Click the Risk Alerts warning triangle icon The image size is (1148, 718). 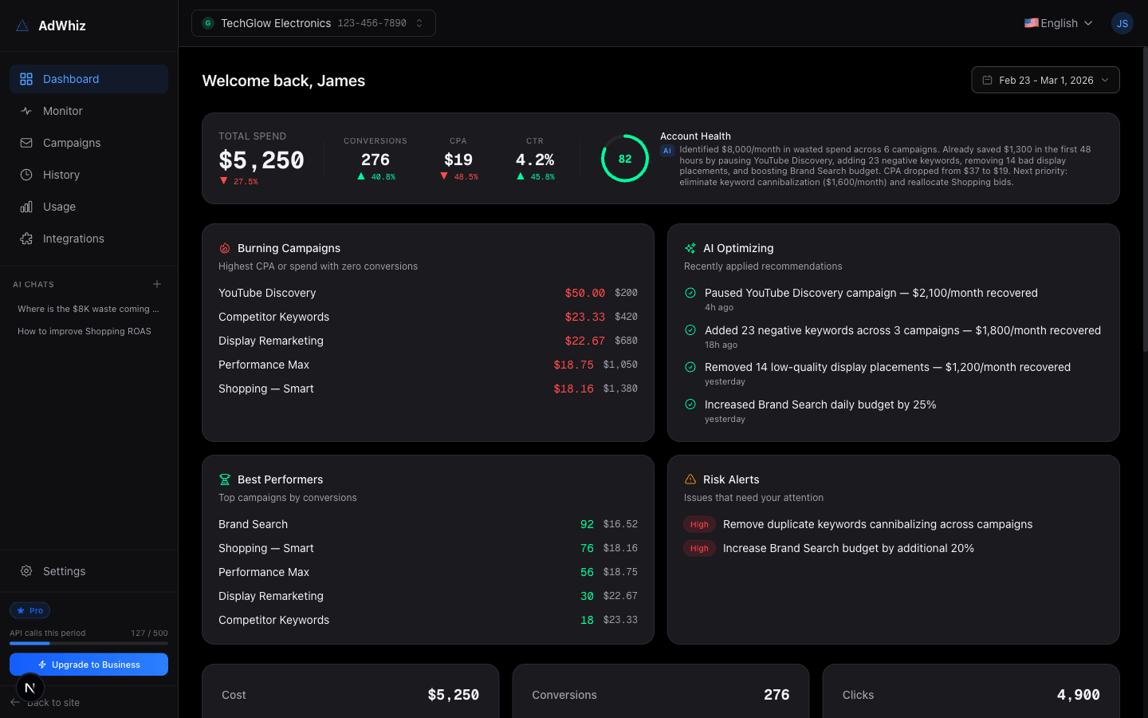coord(690,479)
